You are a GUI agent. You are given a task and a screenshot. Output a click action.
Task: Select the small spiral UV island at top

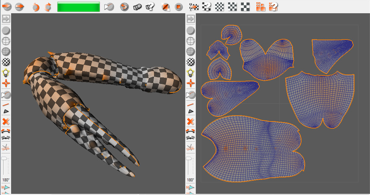(x=232, y=35)
